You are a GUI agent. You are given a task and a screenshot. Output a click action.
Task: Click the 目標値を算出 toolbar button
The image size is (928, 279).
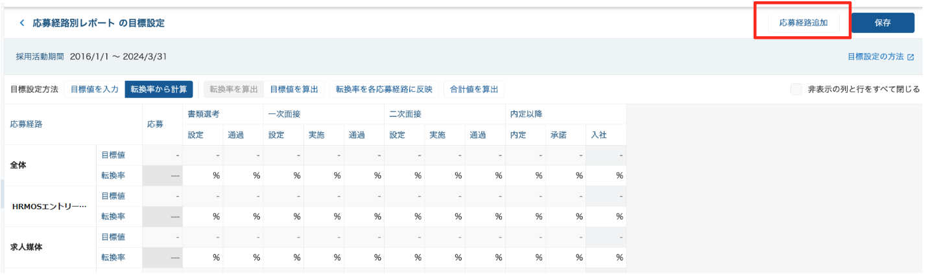294,89
